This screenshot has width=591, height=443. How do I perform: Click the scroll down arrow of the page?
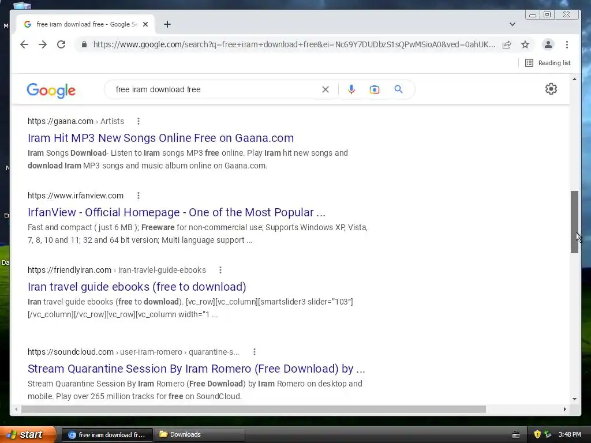tap(574, 399)
